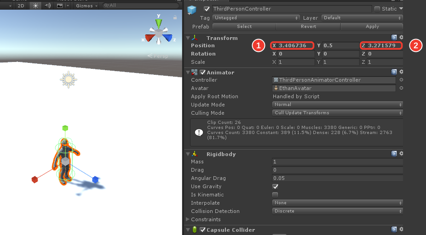
Task: Click the red X axis cone of orientation gizmo
Action: coord(150,38)
